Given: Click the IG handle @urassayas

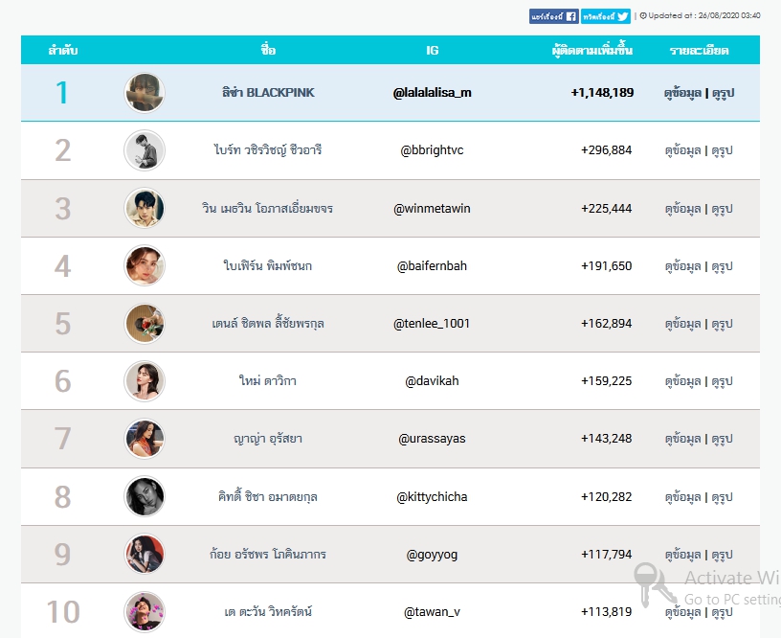Looking at the screenshot, I should pyautogui.click(x=432, y=439).
